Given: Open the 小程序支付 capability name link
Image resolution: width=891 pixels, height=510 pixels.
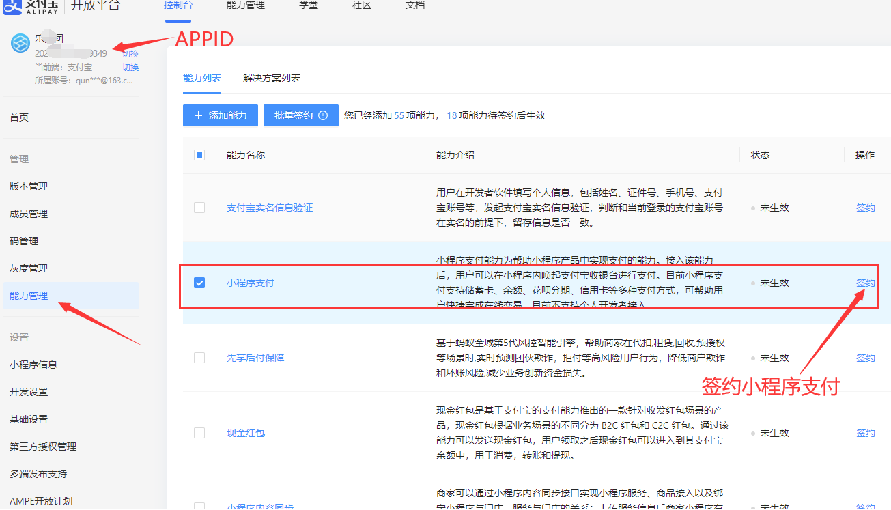Looking at the screenshot, I should (x=250, y=283).
